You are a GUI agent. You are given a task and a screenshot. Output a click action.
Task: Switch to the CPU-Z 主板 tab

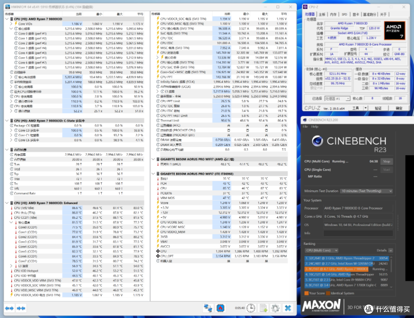[322, 14]
